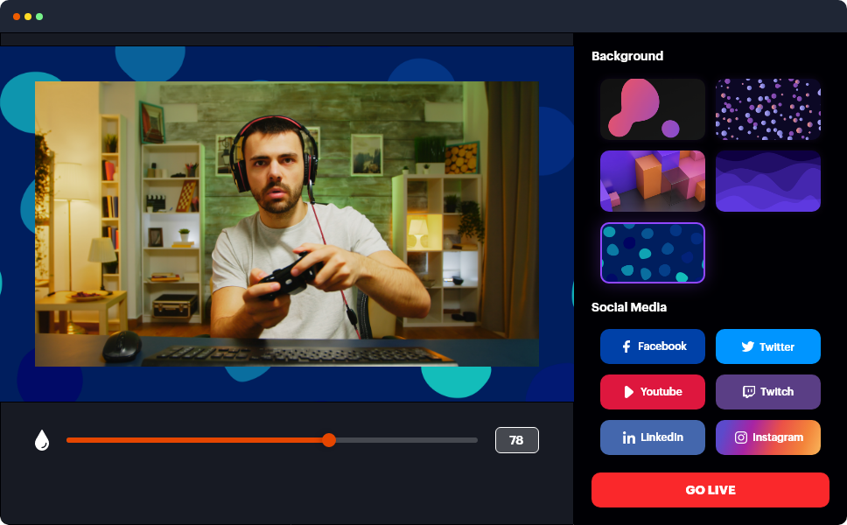847x525 pixels.
Task: Click the Twitter bird icon
Action: pos(747,346)
